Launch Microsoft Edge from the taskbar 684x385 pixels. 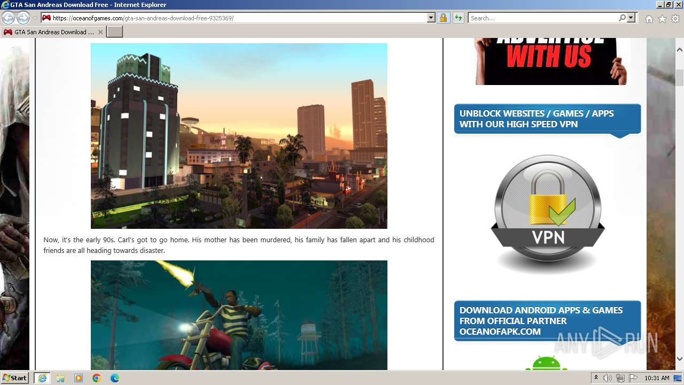(x=115, y=378)
